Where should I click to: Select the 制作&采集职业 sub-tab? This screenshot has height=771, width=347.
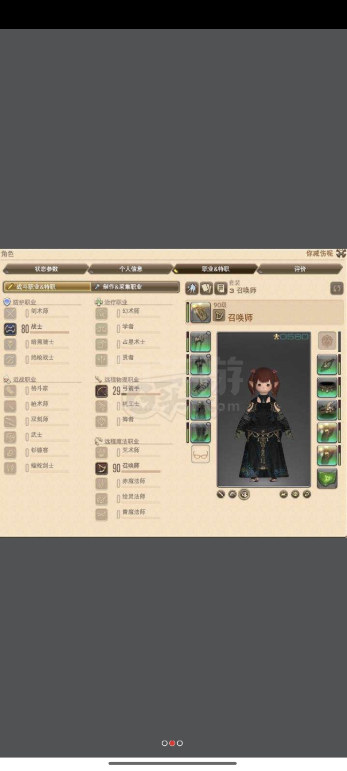click(x=135, y=287)
